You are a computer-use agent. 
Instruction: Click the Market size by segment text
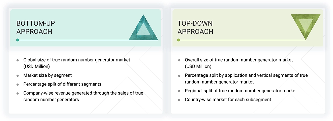(x=48, y=76)
